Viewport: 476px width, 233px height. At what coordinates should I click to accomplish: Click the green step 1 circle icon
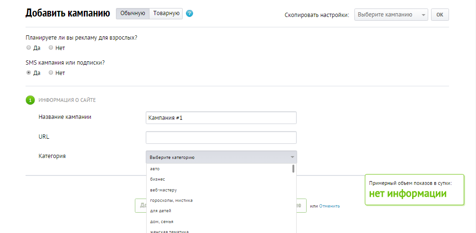(30, 100)
